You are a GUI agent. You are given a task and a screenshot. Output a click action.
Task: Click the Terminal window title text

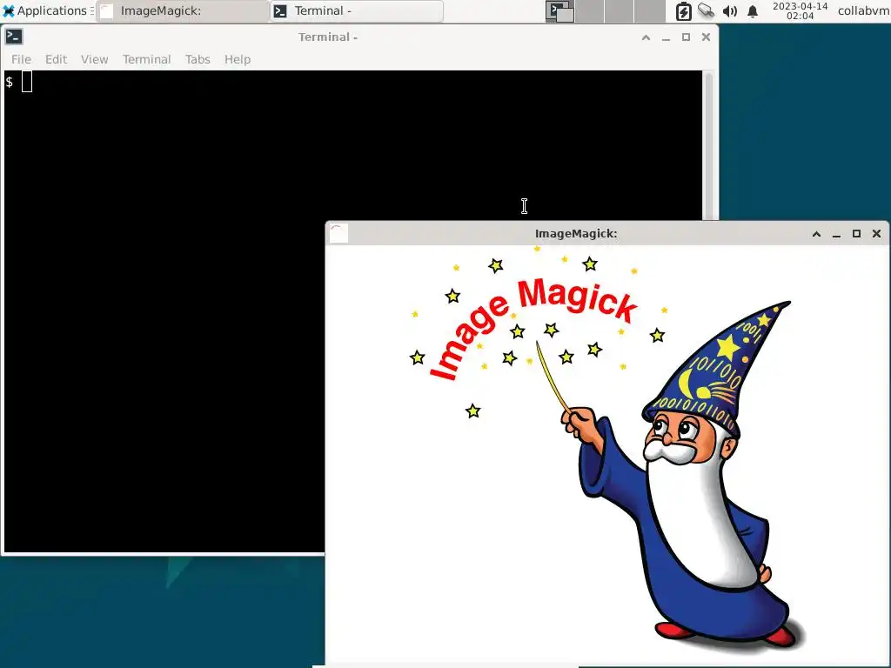[328, 37]
